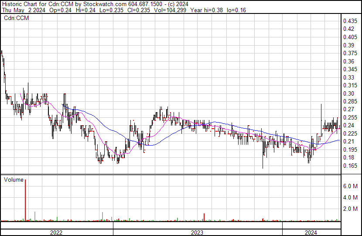Select the 0.24 price axis label
Image resolution: width=362 pixels, height=236 pixels.
point(348,125)
